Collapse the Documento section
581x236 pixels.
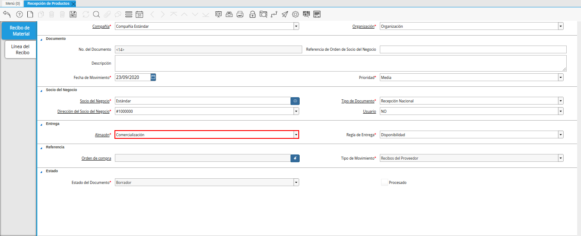(41, 39)
